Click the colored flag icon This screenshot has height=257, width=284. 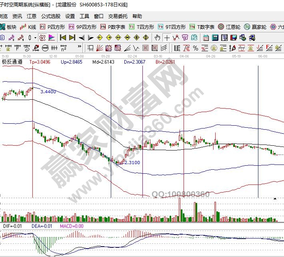52,38
